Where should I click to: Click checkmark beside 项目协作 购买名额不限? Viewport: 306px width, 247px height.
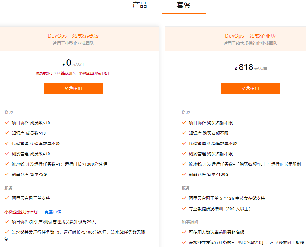[x=184, y=123]
